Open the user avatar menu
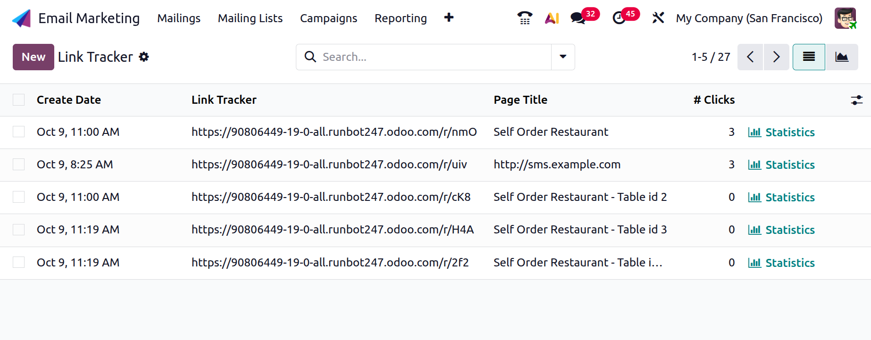 coord(845,18)
